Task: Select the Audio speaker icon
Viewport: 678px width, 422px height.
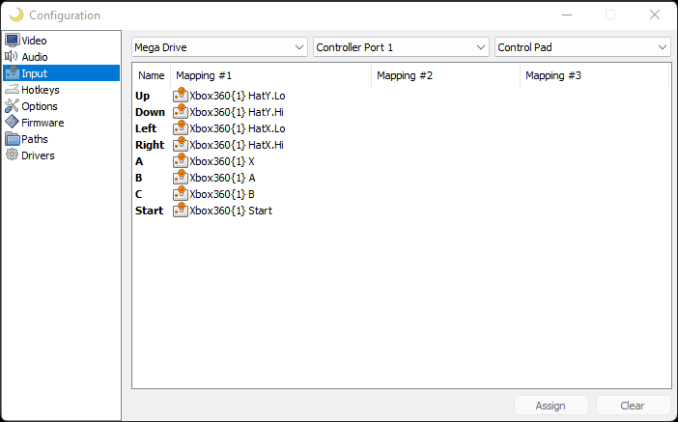Action: 13,57
